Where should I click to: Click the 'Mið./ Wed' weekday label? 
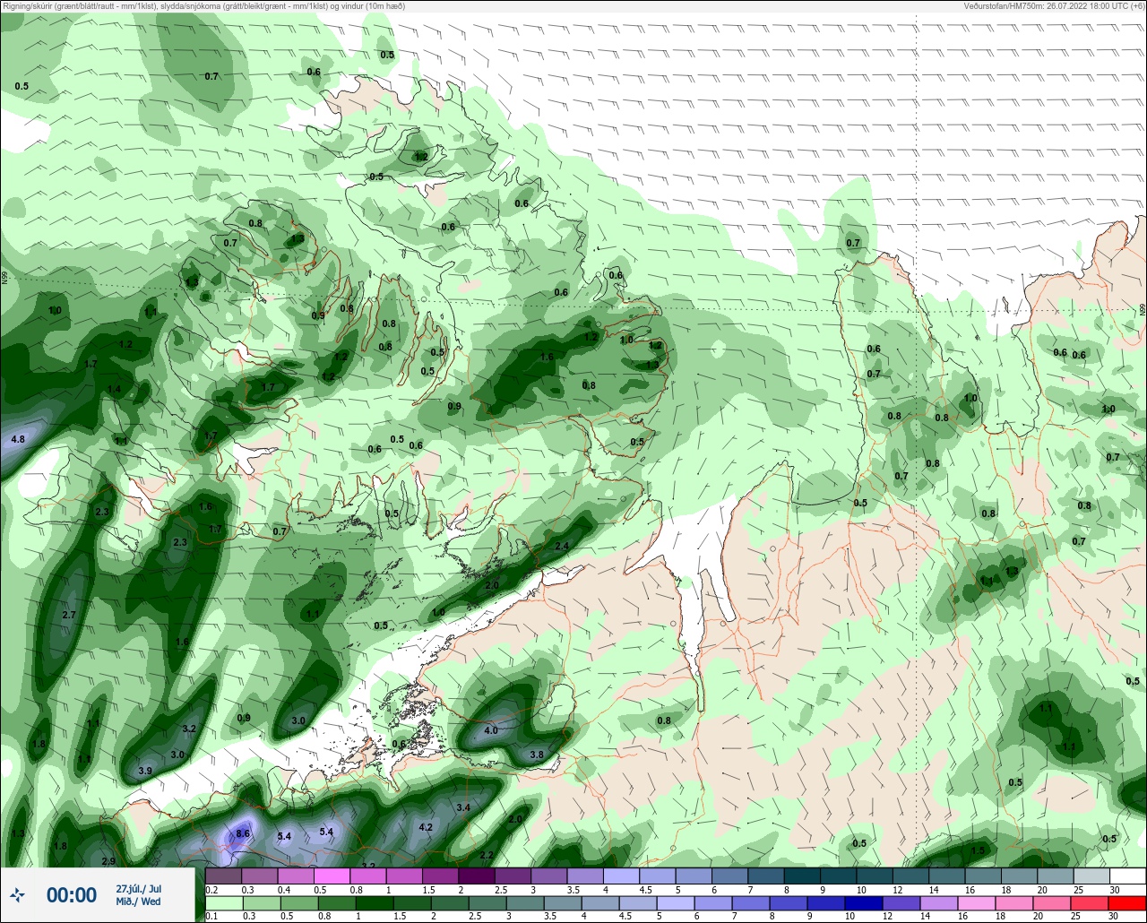coord(139,901)
